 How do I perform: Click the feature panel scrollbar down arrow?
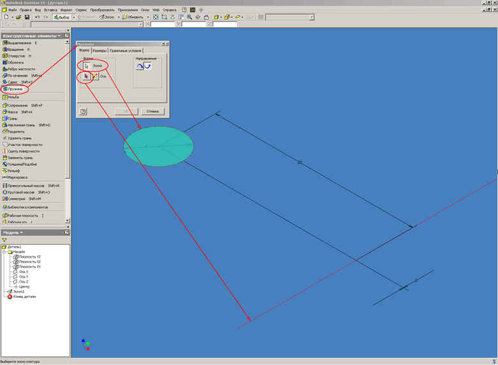[x=67, y=221]
